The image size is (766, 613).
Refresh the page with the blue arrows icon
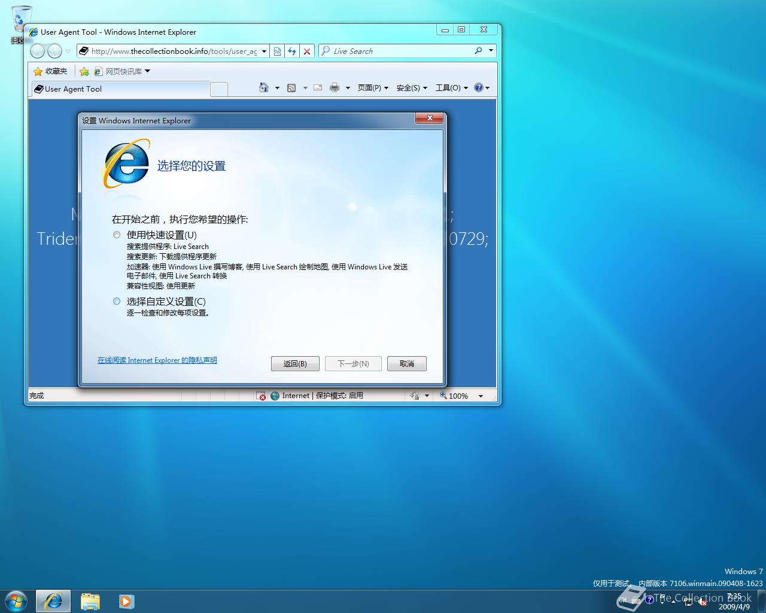coord(292,51)
